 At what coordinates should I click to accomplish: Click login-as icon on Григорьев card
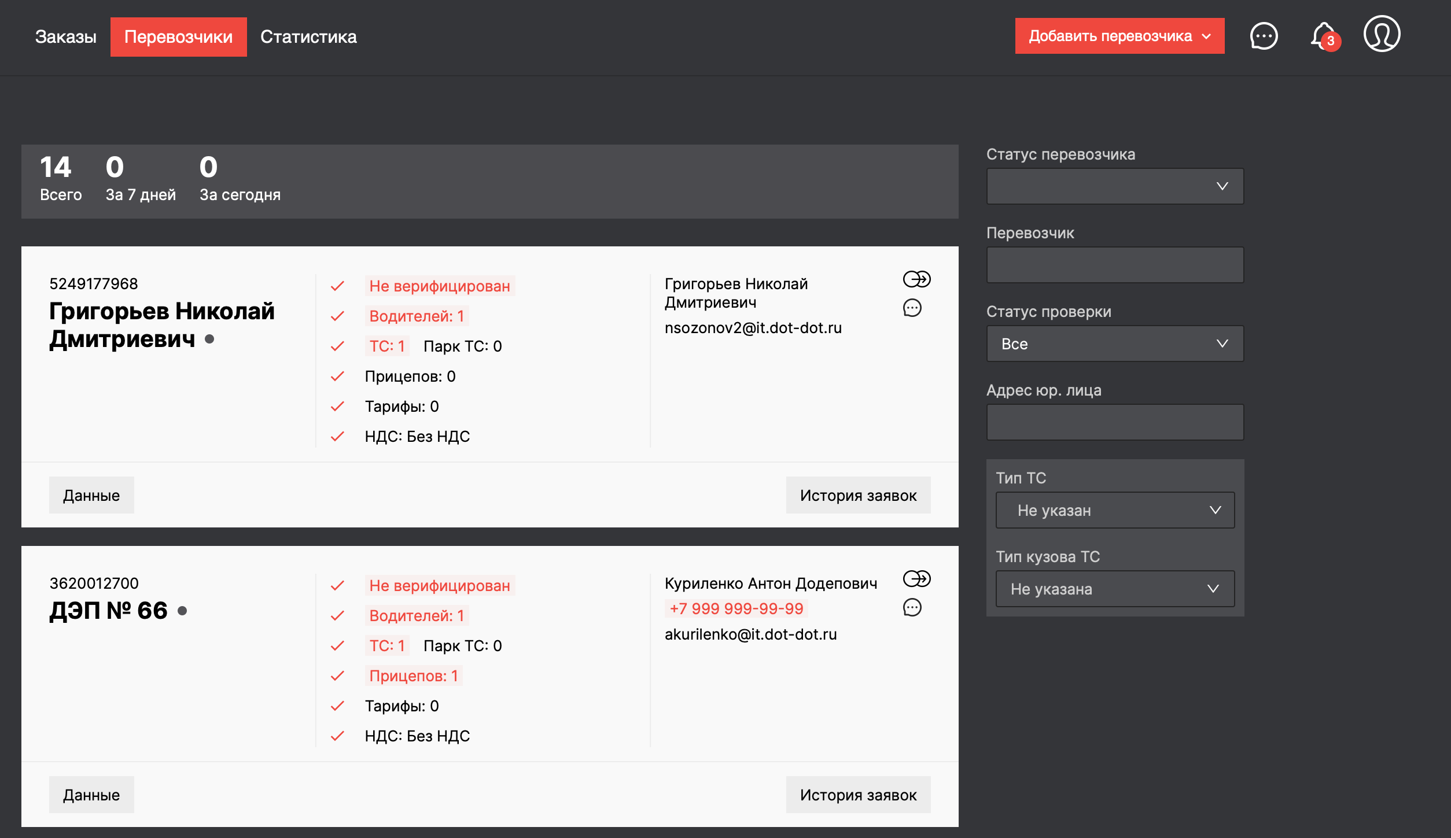pos(916,279)
